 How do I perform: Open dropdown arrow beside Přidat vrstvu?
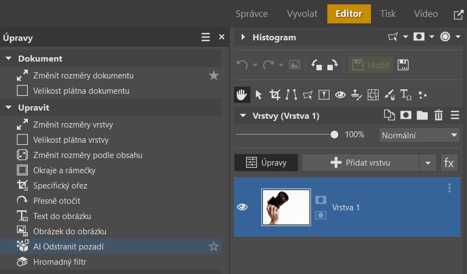(x=428, y=163)
